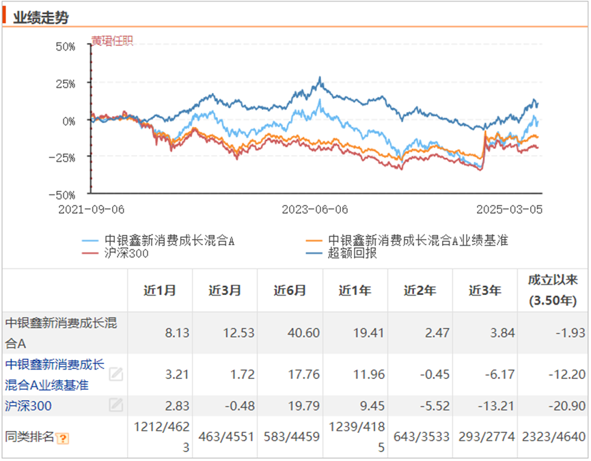This screenshot has height=461, width=591.
Task: Click the 2023-06-06 axis date label
Action: [315, 210]
